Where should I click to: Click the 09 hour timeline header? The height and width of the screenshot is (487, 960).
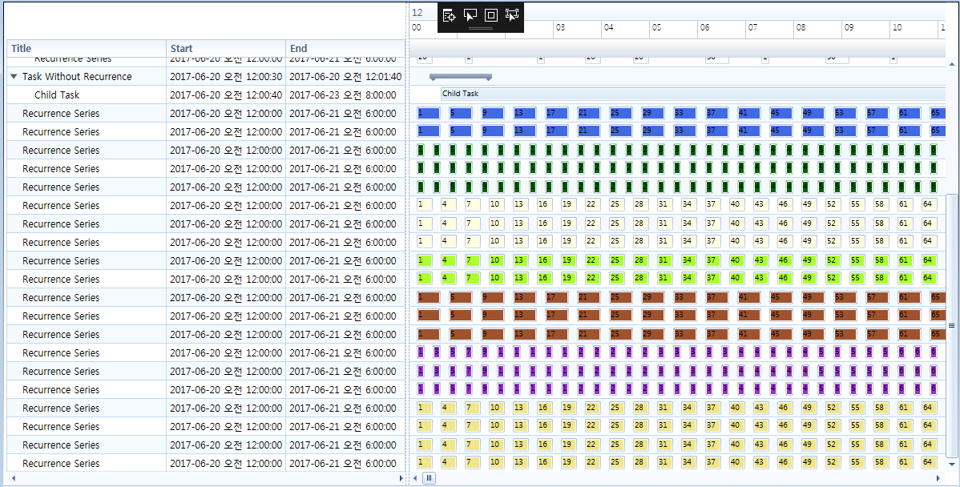click(x=865, y=30)
